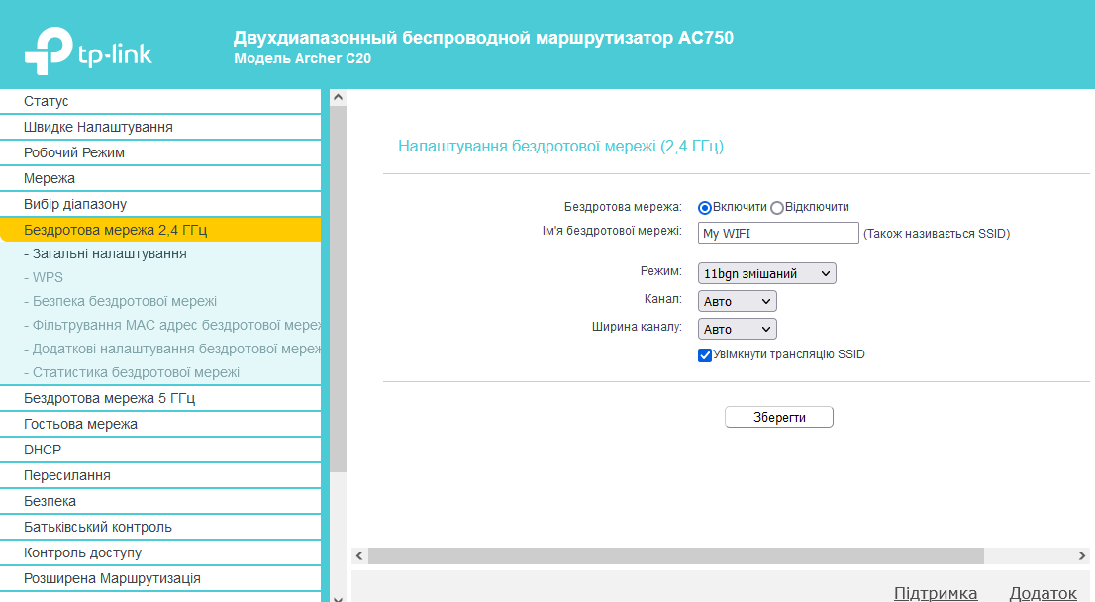Open Безпека menu item

(x=160, y=501)
